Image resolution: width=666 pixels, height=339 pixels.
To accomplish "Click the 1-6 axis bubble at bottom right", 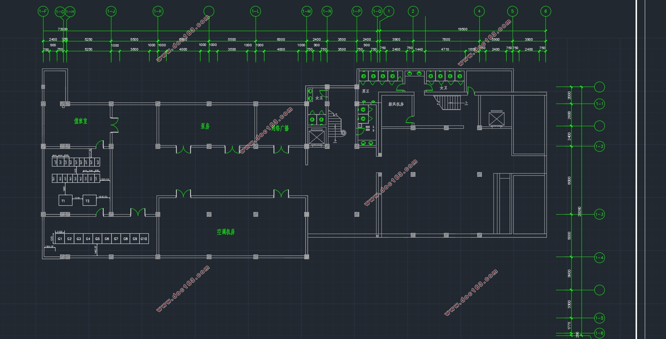I will point(599,333).
